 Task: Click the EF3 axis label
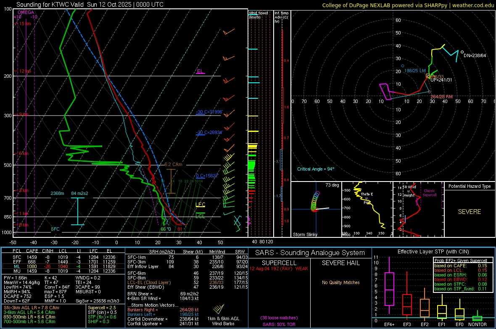[407, 324]
